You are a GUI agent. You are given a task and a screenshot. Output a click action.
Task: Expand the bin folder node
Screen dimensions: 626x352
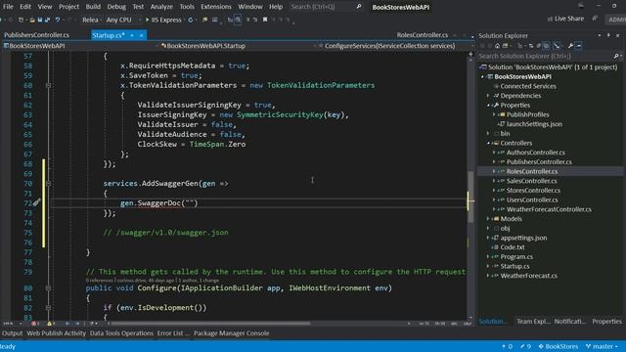pyautogui.click(x=488, y=134)
